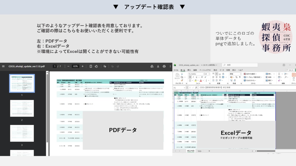
Task: Click Excel Sort & Filter icon
Action: [x=286, y=74]
